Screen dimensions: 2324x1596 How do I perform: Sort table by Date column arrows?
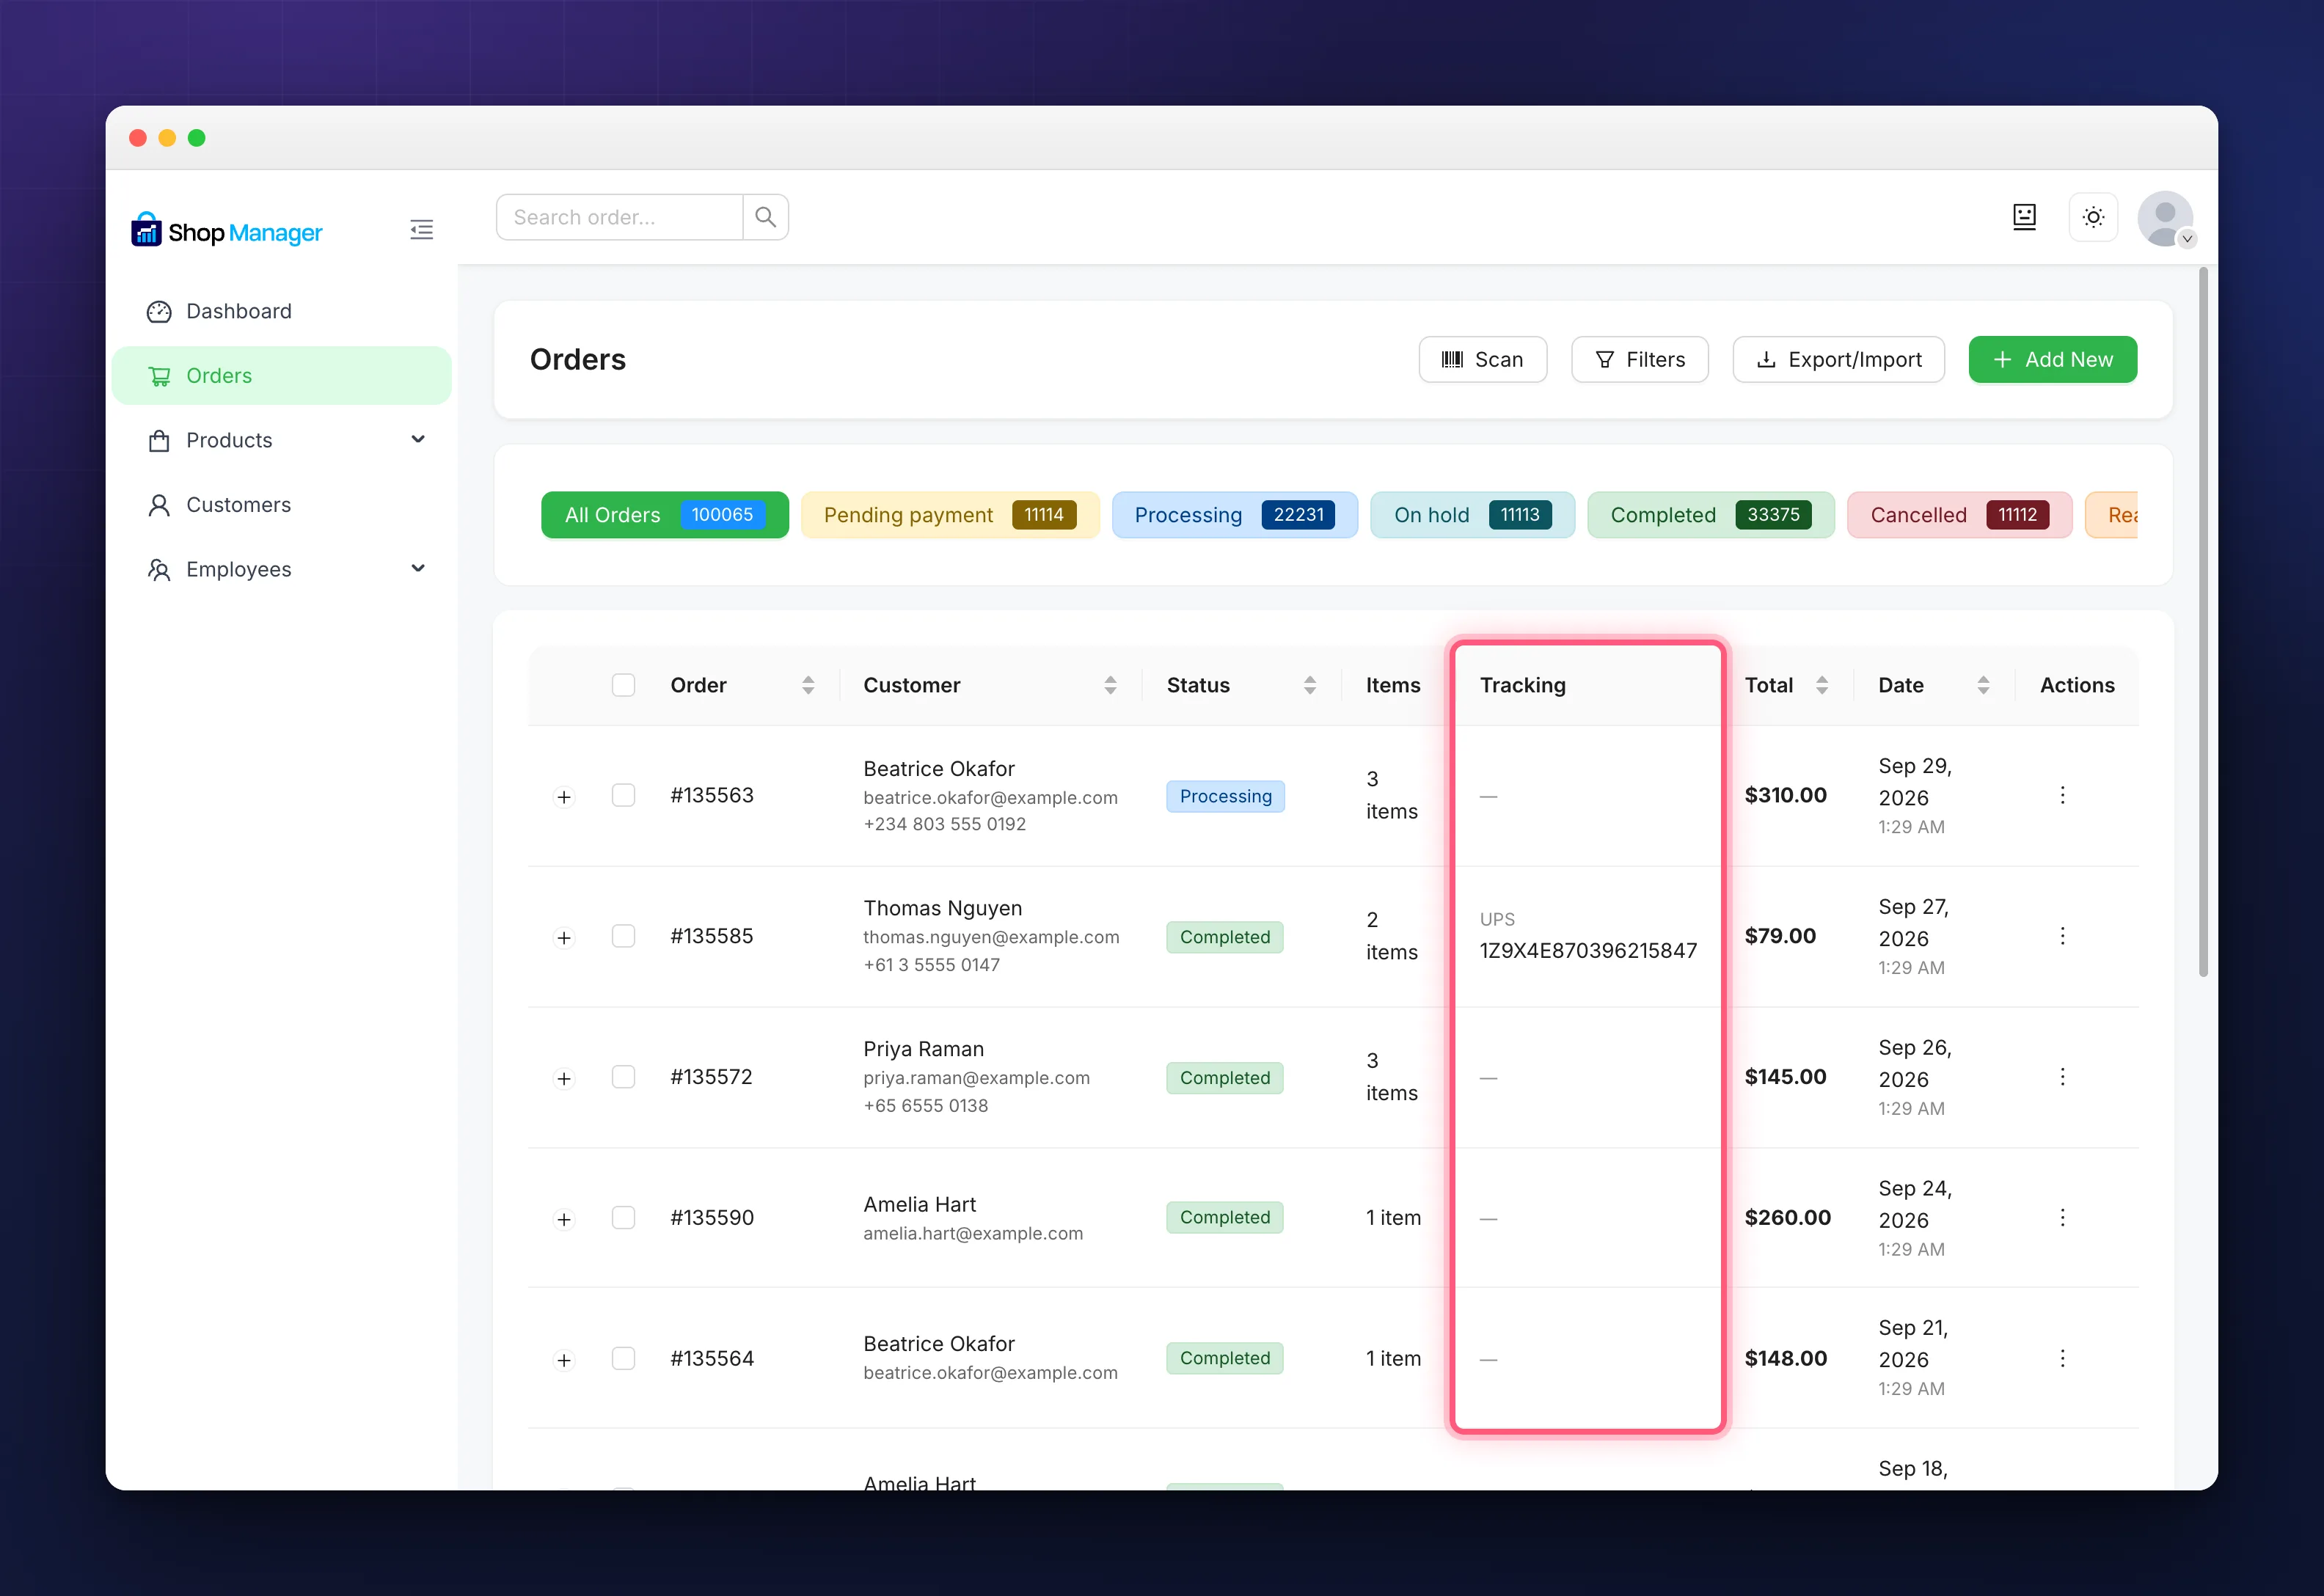coord(1983,685)
